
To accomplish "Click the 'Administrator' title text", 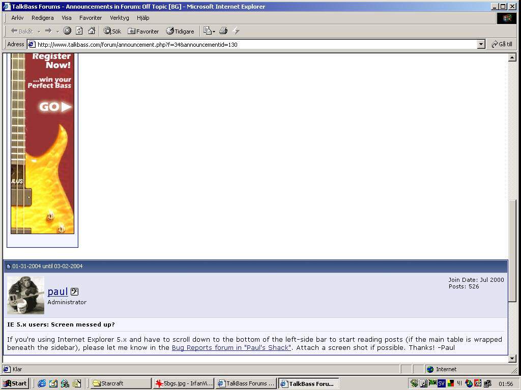I will coord(67,302).
